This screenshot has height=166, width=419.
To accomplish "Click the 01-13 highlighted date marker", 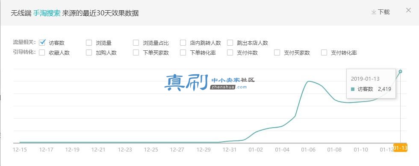I will (400, 148).
